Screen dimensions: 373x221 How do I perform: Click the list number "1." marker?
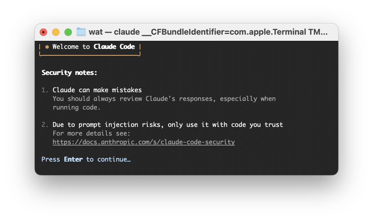tap(45, 90)
